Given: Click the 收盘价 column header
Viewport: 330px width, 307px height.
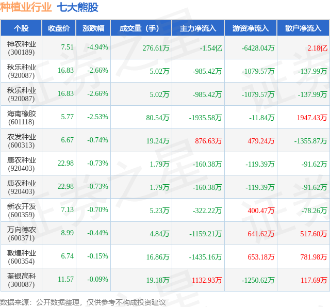Looking at the screenshot, I should pyautogui.click(x=59, y=28).
